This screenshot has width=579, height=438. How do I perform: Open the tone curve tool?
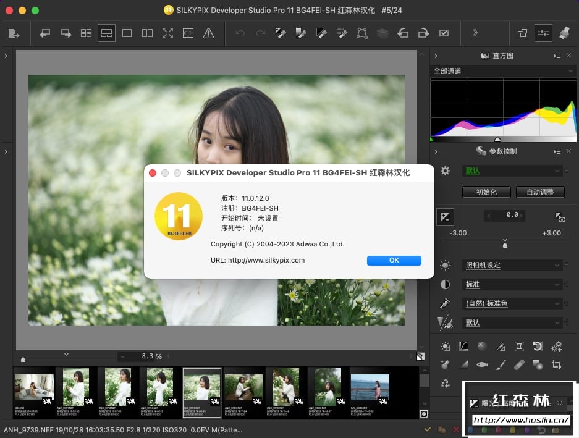tap(463, 347)
